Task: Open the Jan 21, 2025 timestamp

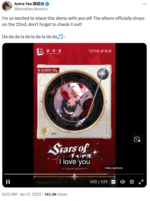Action: 22,194
